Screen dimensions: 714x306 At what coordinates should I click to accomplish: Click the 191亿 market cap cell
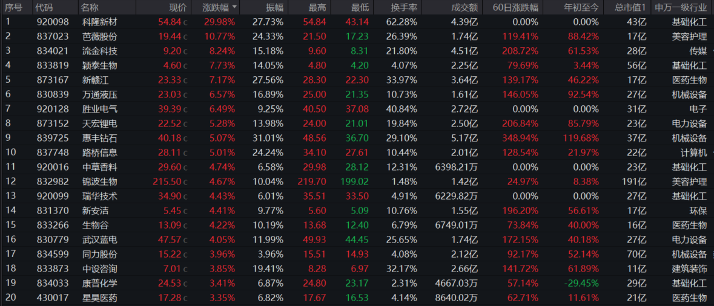634,181
